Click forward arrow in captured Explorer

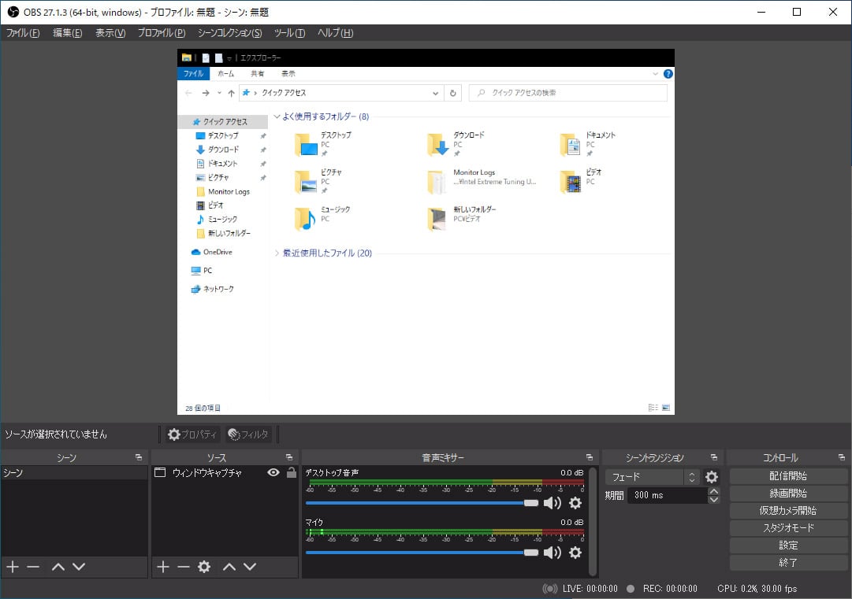point(206,94)
